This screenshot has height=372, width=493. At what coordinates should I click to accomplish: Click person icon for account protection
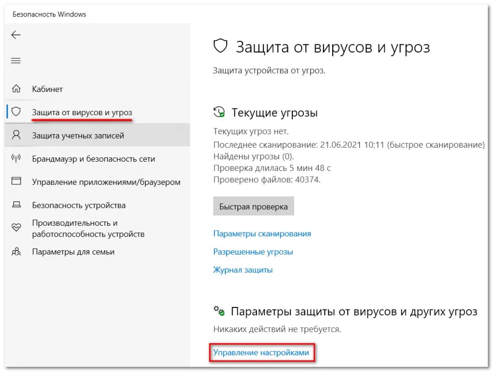pos(16,135)
